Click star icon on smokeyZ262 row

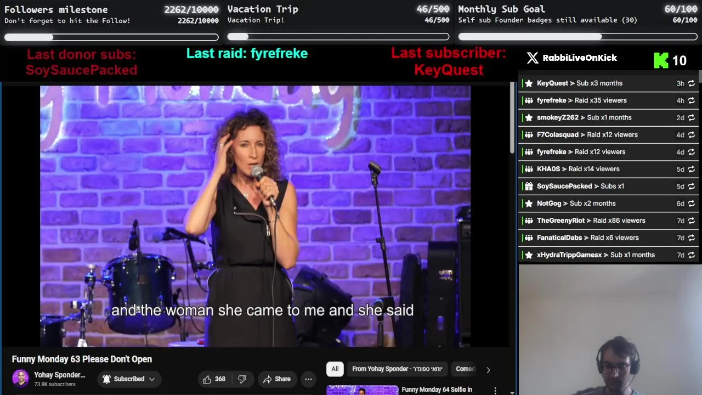[529, 117]
